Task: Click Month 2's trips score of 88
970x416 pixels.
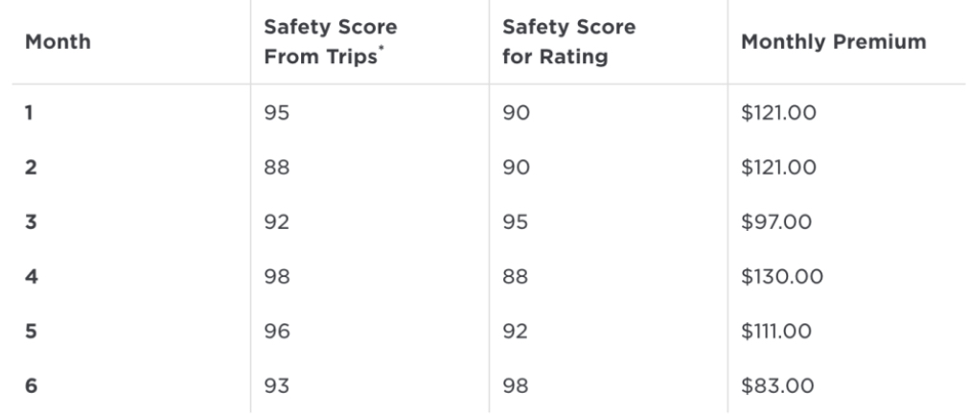Action: pyautogui.click(x=277, y=168)
